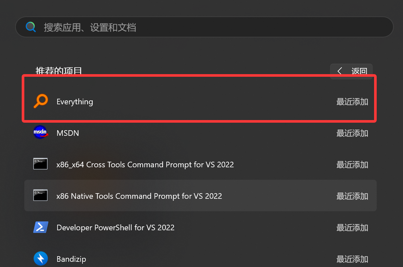403x267 pixels.
Task: Click the Bandizip blue arrow logo
Action: 40,258
